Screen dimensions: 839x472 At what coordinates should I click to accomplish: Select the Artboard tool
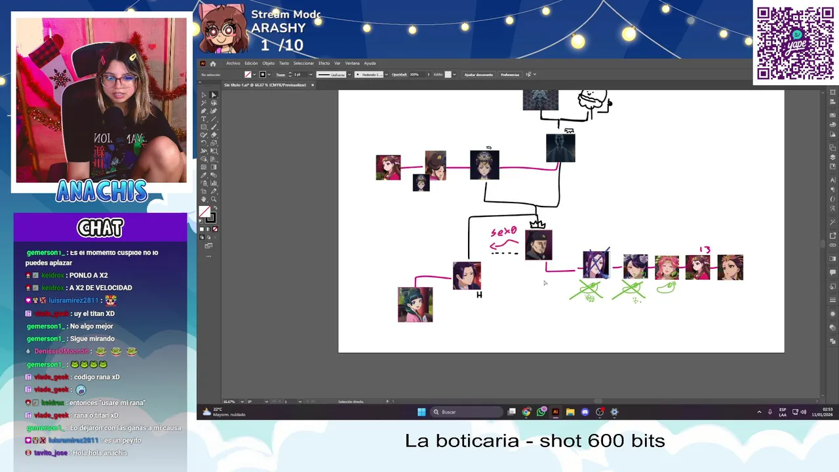click(204, 191)
